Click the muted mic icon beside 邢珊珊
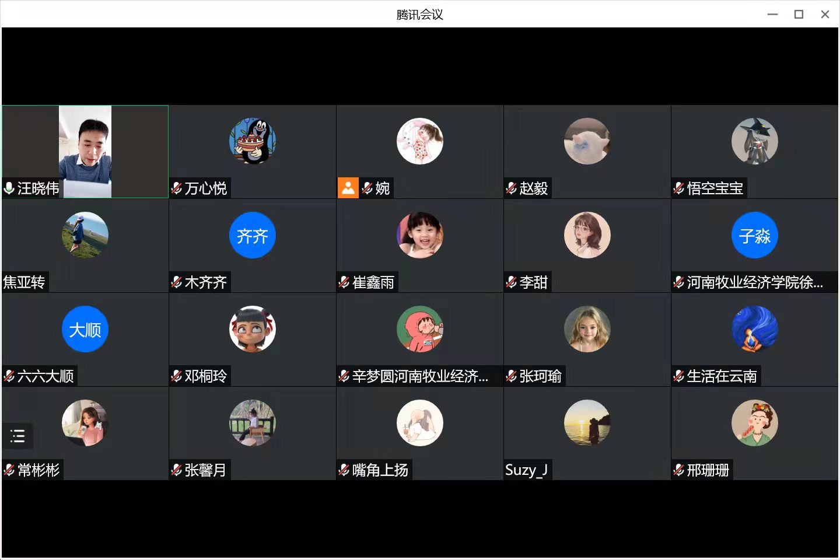840x560 pixels. click(679, 470)
